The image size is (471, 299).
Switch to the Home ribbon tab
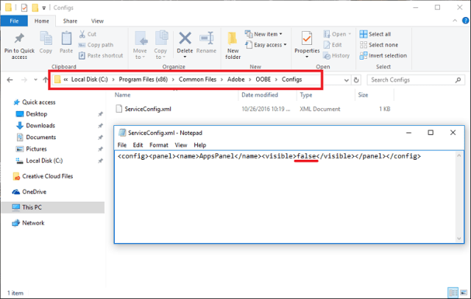click(x=42, y=21)
